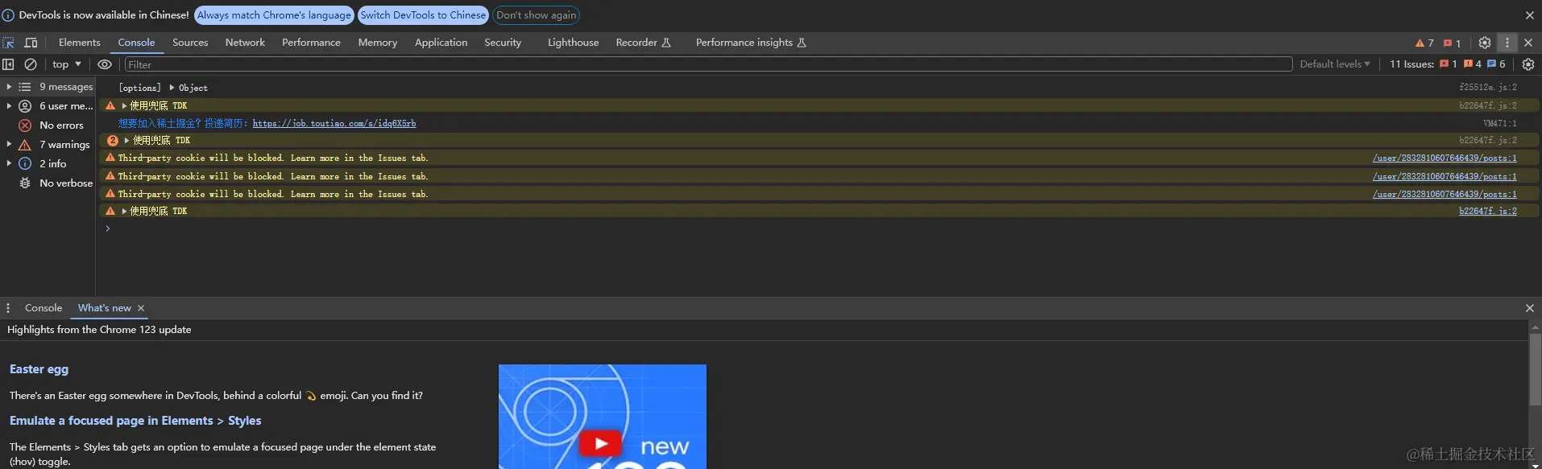
Task: Focus the console Filter input field
Action: (707, 64)
